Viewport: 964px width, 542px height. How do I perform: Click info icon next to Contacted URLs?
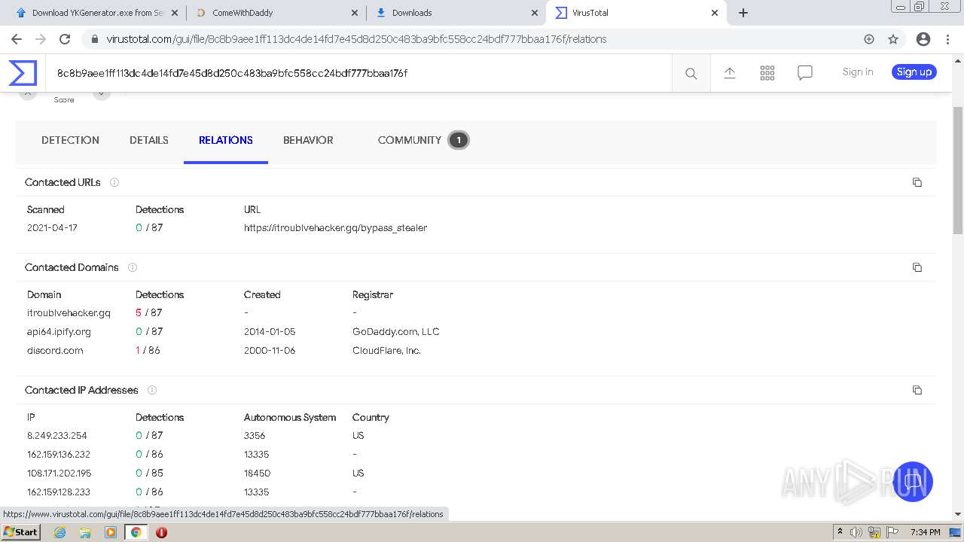114,182
